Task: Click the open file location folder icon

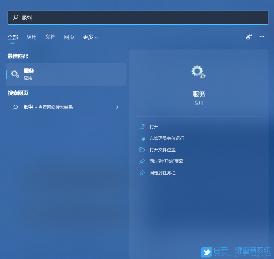Action: coord(142,150)
